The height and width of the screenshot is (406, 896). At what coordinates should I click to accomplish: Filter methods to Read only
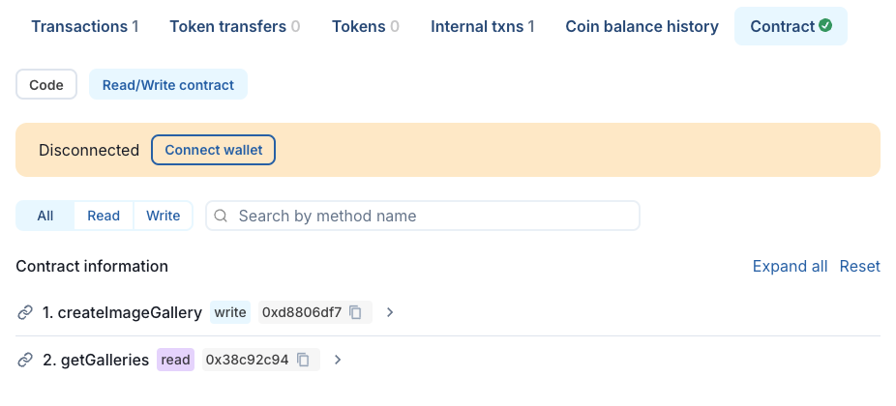click(x=104, y=216)
